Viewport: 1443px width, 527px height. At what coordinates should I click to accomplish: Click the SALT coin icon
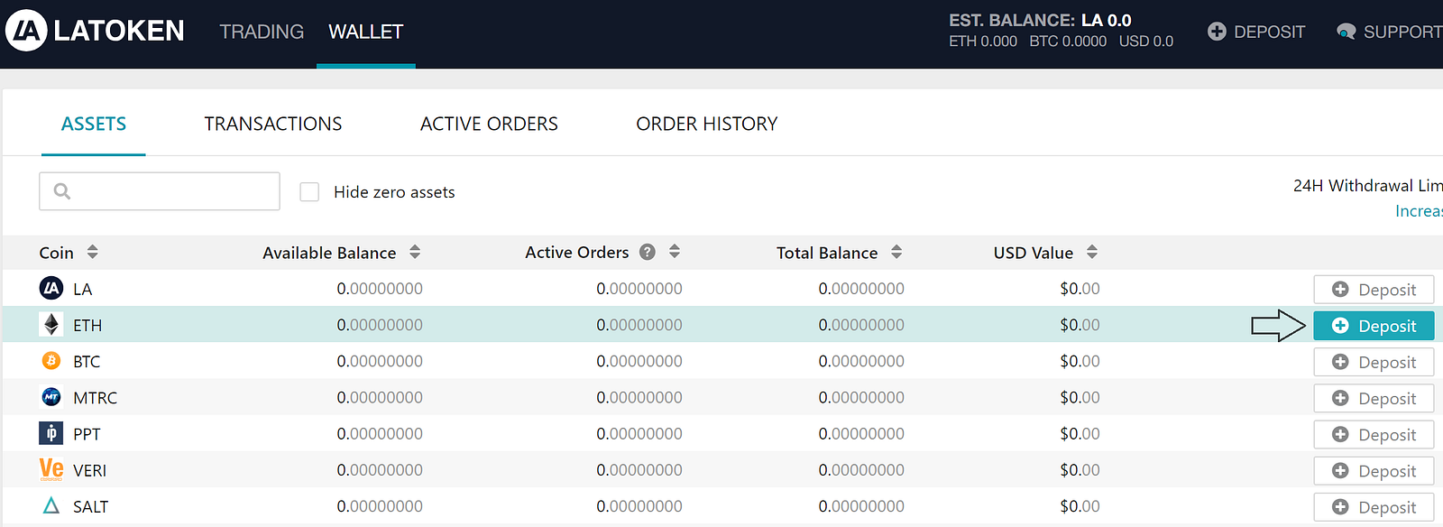51,505
